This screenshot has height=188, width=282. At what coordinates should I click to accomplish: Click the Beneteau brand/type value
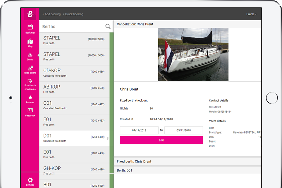(x=247, y=133)
